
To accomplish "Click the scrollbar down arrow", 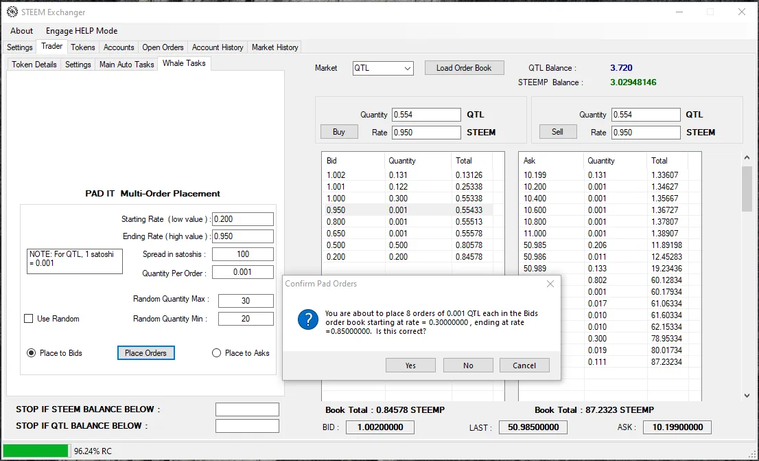I will pos(747,396).
